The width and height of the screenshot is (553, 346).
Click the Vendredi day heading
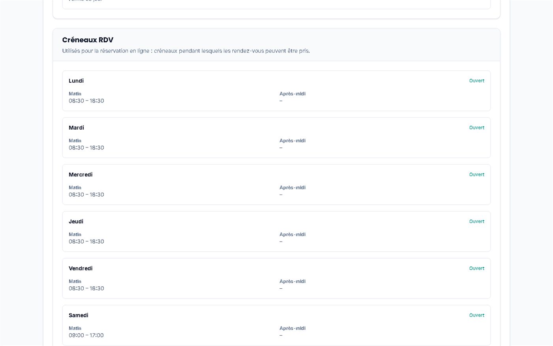point(81,268)
